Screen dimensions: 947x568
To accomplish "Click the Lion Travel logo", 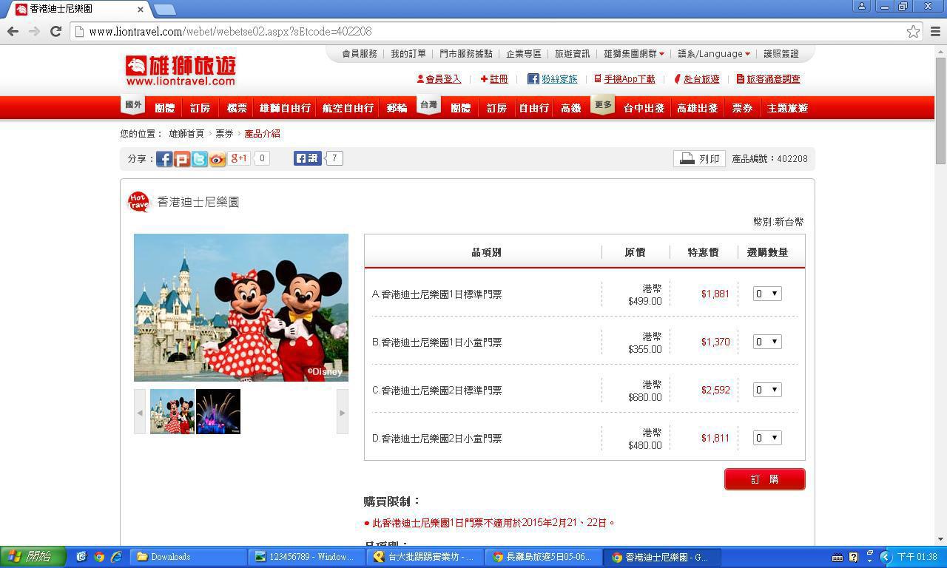I will pyautogui.click(x=181, y=71).
